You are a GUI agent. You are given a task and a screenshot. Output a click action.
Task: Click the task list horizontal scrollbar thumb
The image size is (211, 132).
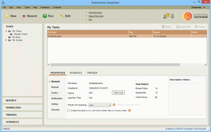click(115, 65)
